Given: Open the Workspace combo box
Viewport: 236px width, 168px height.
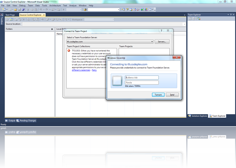Looking at the screenshot, I should (99, 20).
